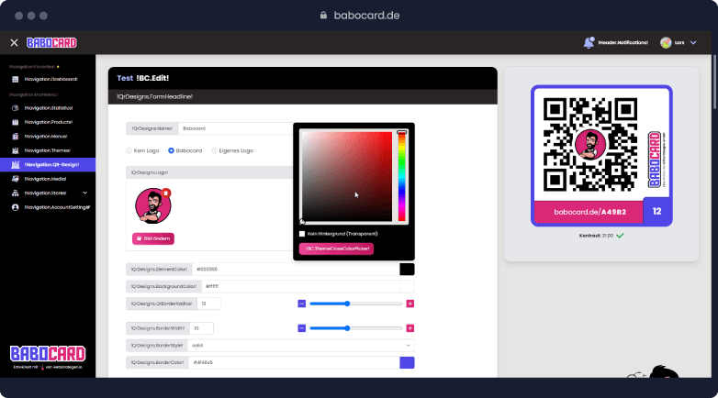Open the notifications bell in header
The image size is (718, 398).
click(x=589, y=42)
